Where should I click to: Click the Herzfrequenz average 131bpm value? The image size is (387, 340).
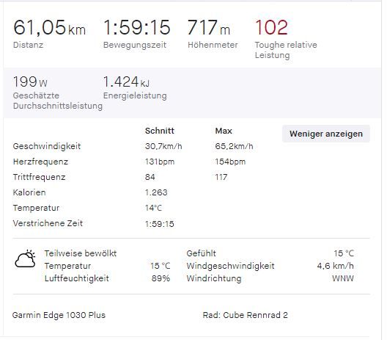click(x=160, y=162)
